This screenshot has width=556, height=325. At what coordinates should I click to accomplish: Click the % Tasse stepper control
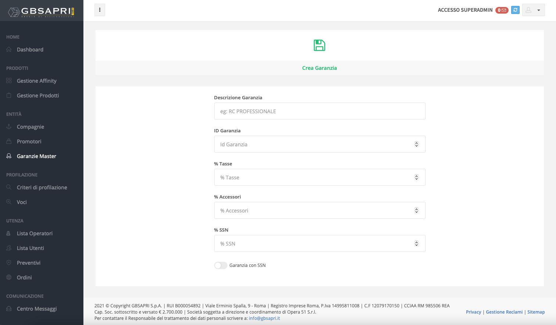416,177
